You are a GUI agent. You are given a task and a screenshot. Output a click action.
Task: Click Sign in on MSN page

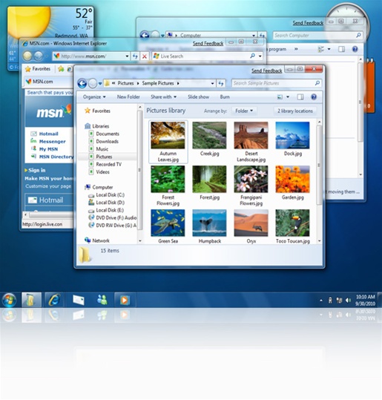coord(37,170)
